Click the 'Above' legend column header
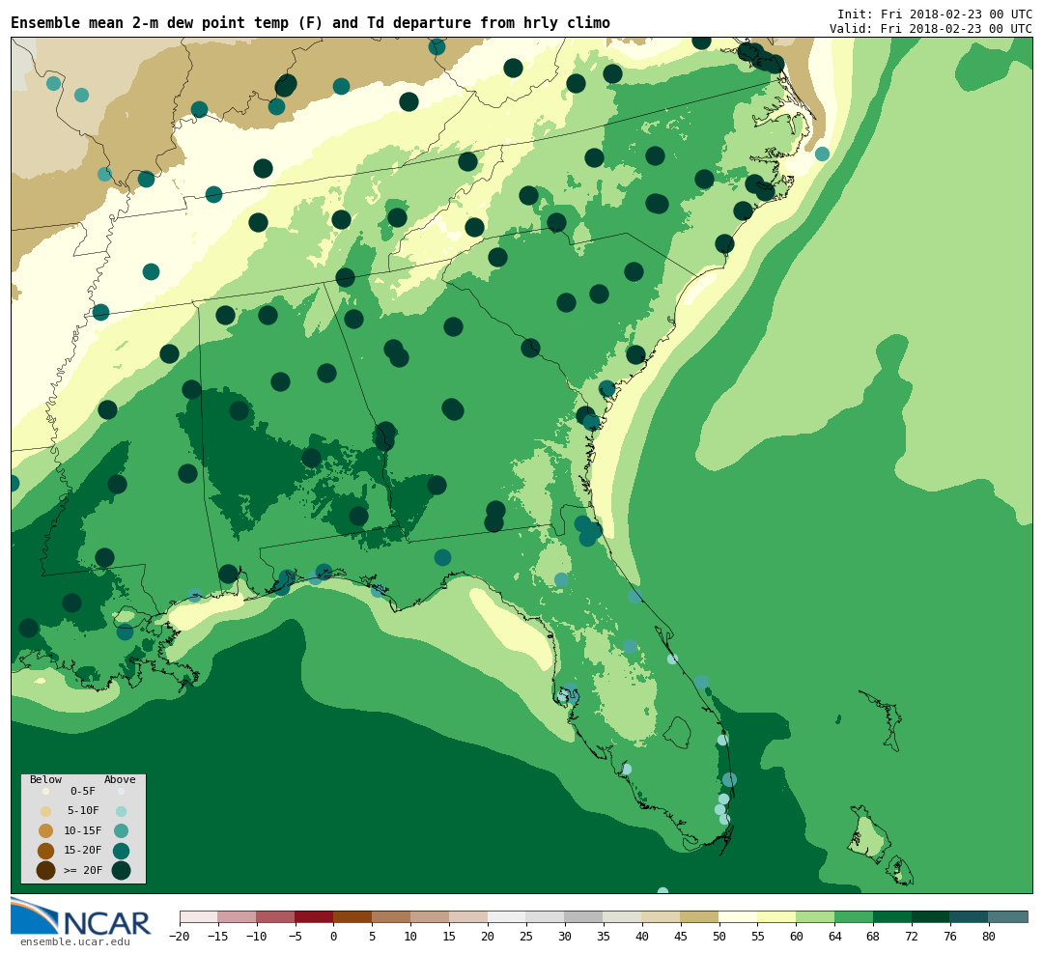 point(120,780)
